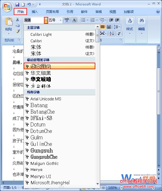This screenshot has width=162, height=191.
Task: Choose Calibri Light heading theme font
Action: tap(60, 34)
